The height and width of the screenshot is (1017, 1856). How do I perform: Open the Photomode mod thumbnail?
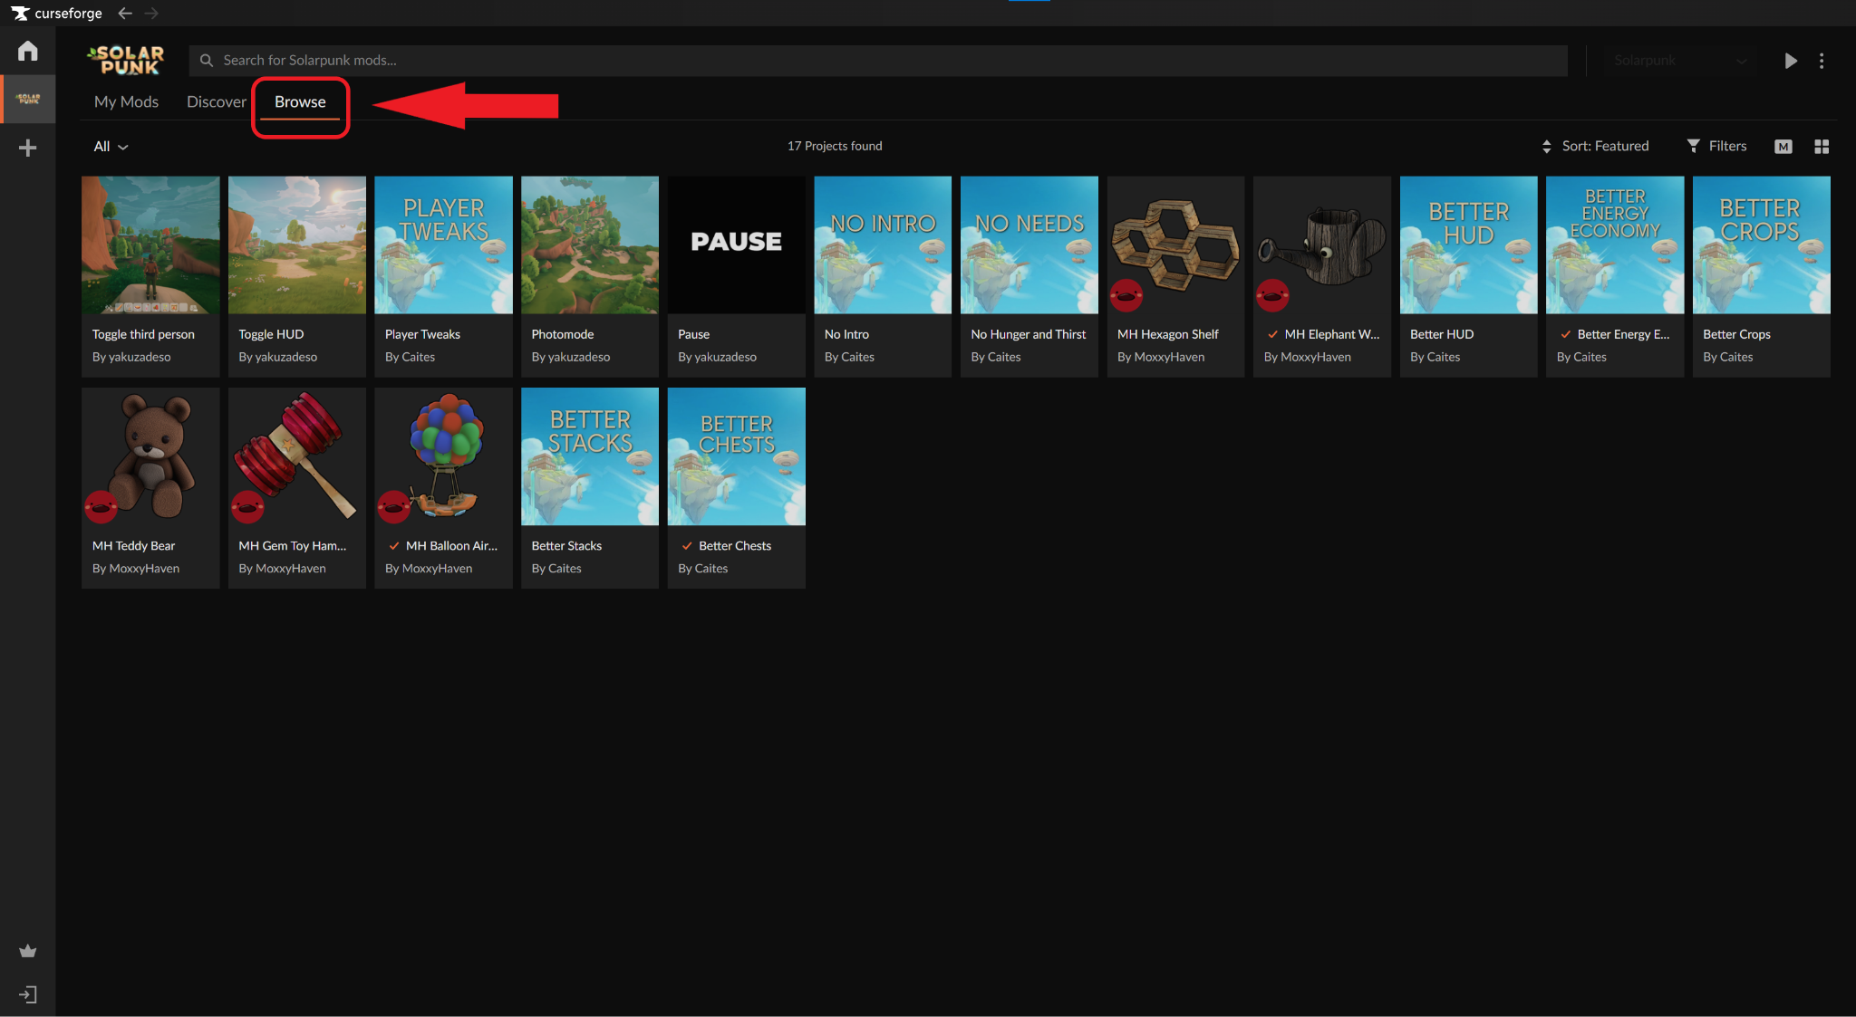coord(590,245)
